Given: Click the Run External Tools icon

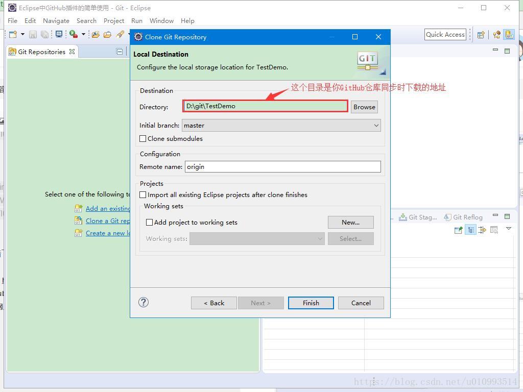Looking at the screenshot, I should (x=74, y=34).
